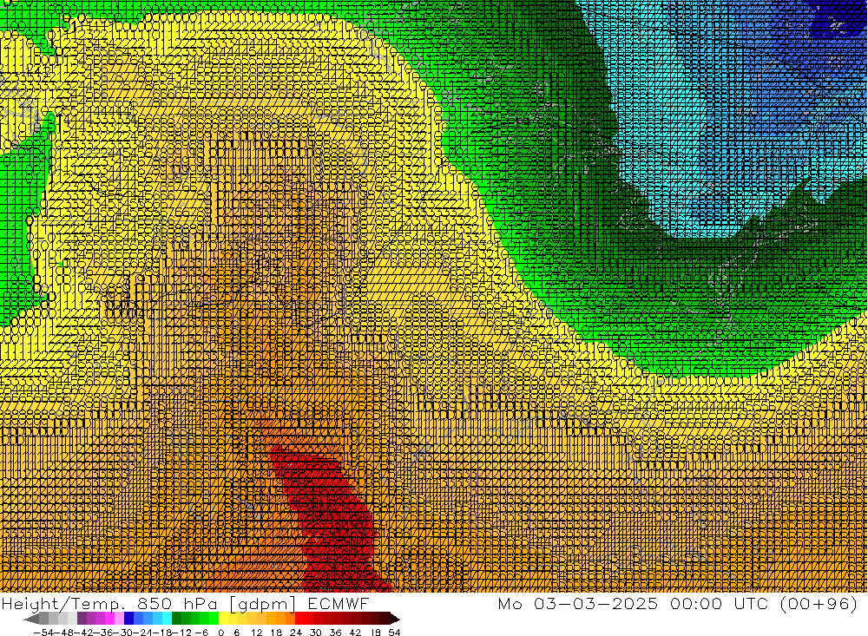The width and height of the screenshot is (868, 636).
Task: Click the legend label "12"
Action: tap(256, 633)
